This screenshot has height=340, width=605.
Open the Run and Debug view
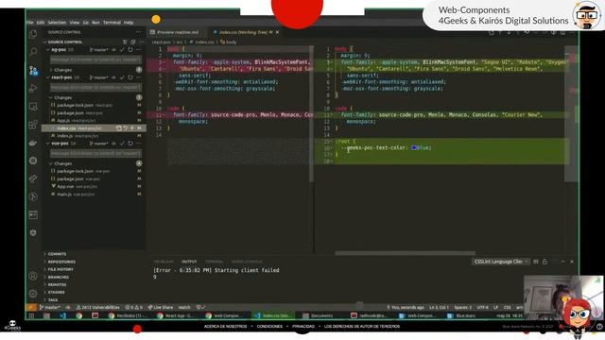tap(33, 88)
